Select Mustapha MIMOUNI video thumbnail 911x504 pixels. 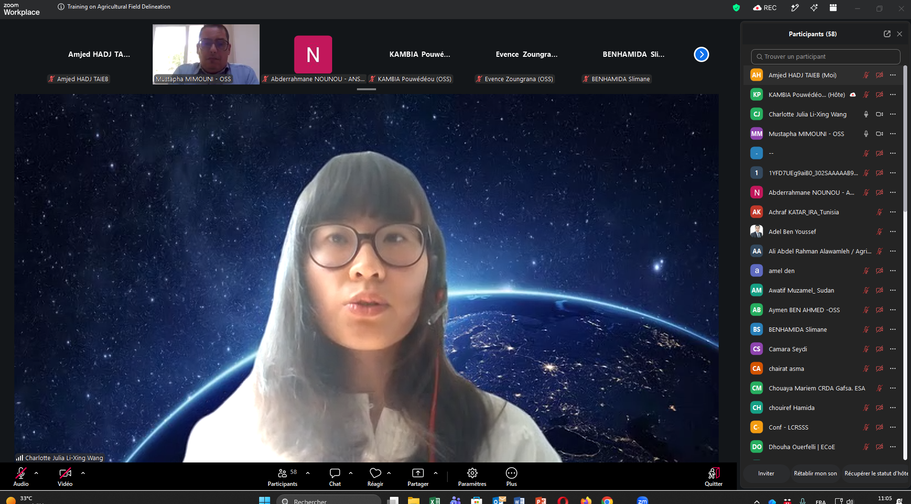206,54
